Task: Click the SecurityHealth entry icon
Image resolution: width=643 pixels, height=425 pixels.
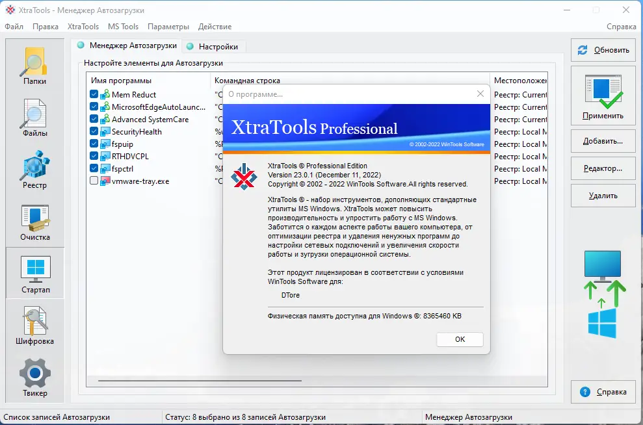Action: [x=105, y=131]
